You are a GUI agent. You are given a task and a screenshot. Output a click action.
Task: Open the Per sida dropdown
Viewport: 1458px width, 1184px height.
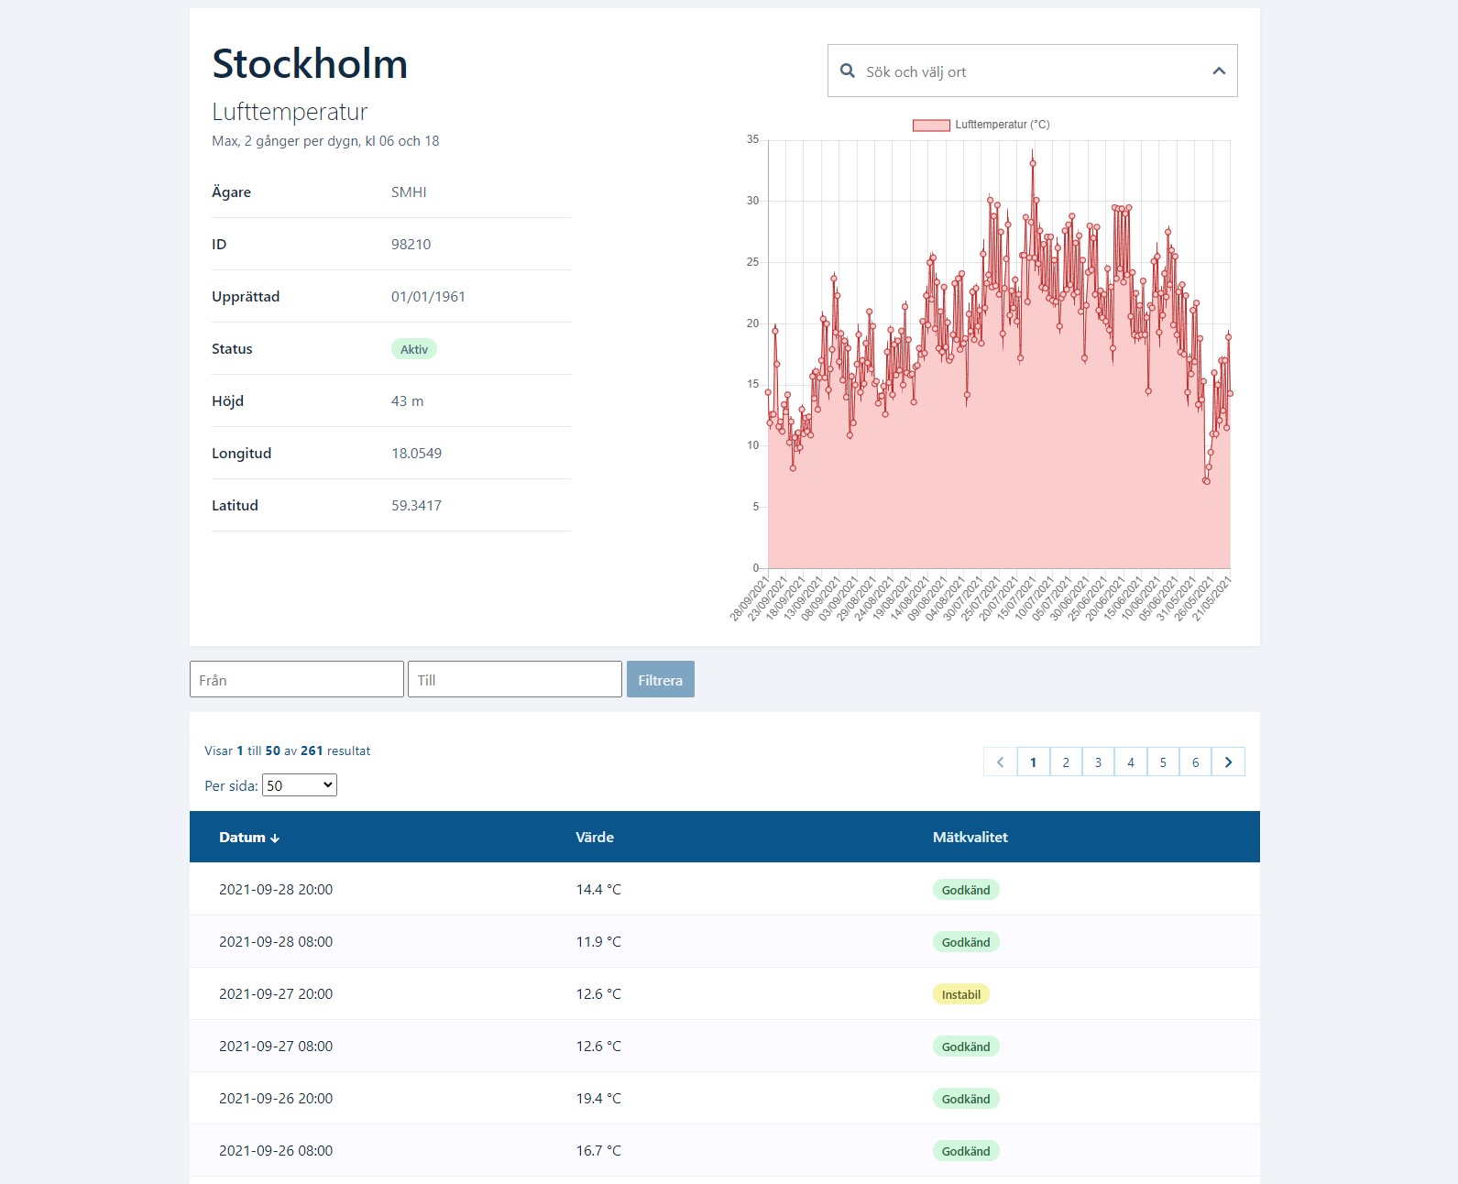pyautogui.click(x=300, y=785)
